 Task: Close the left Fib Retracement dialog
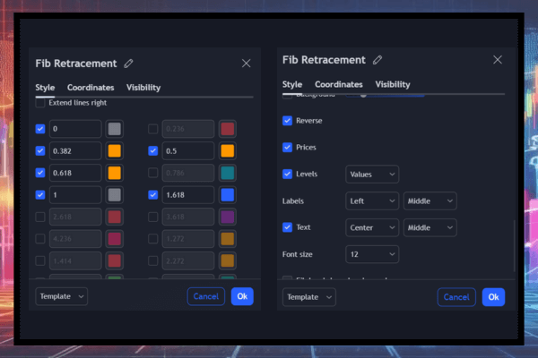point(247,64)
